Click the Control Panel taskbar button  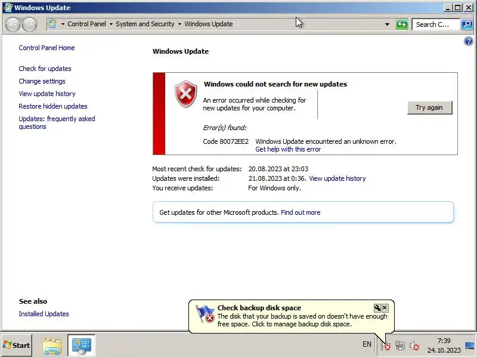point(82,345)
